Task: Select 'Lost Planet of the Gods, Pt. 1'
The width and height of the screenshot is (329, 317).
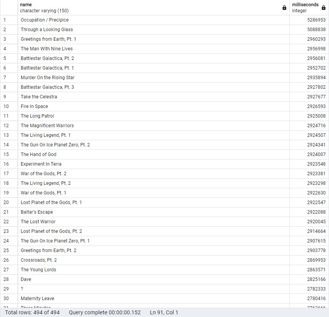Action: [154, 202]
